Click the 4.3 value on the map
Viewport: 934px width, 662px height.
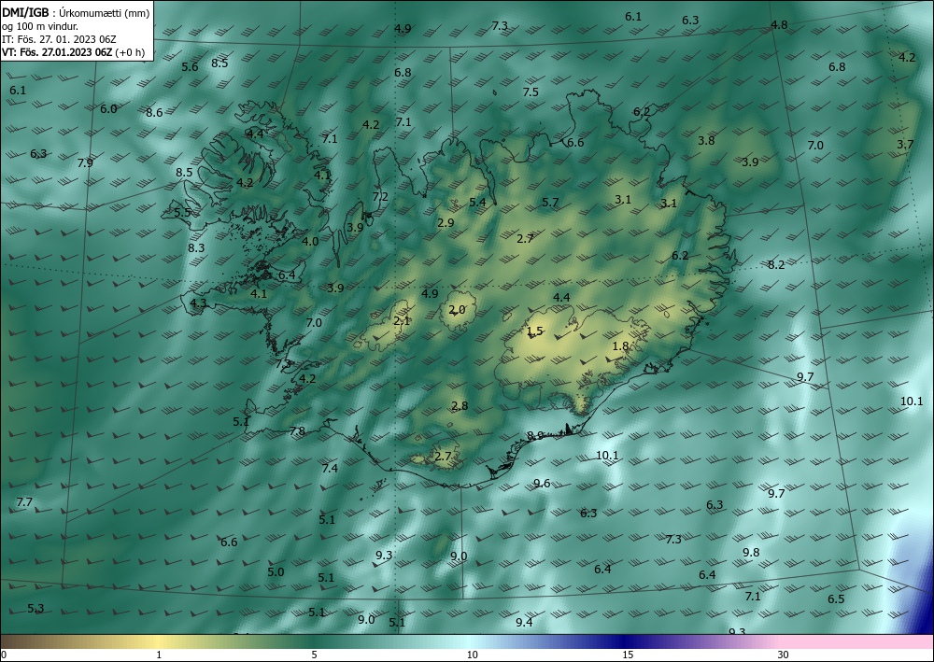point(198,303)
